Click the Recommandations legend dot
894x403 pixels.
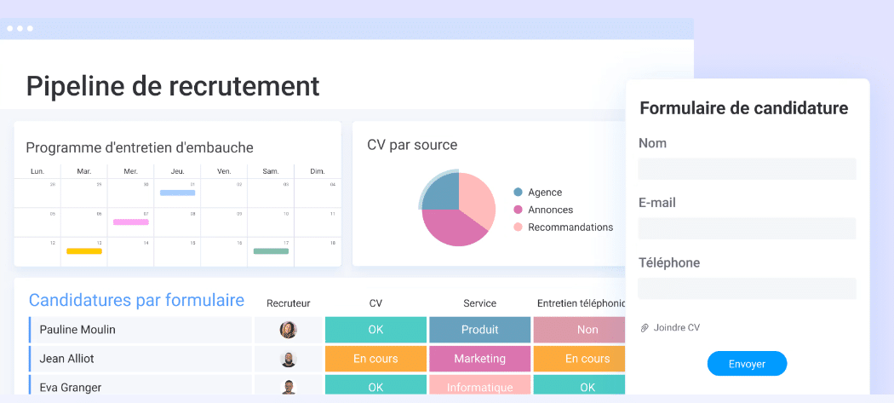(518, 227)
